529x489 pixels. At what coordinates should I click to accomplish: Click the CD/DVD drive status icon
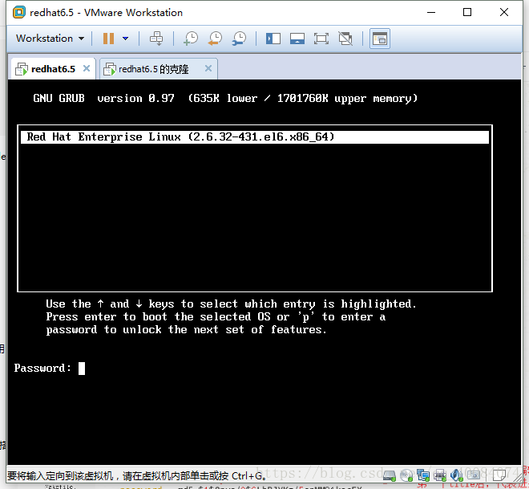coord(406,476)
